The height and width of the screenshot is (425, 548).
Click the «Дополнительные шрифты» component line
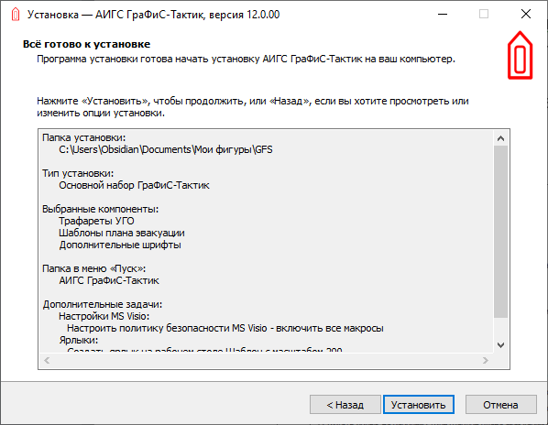[120, 245]
